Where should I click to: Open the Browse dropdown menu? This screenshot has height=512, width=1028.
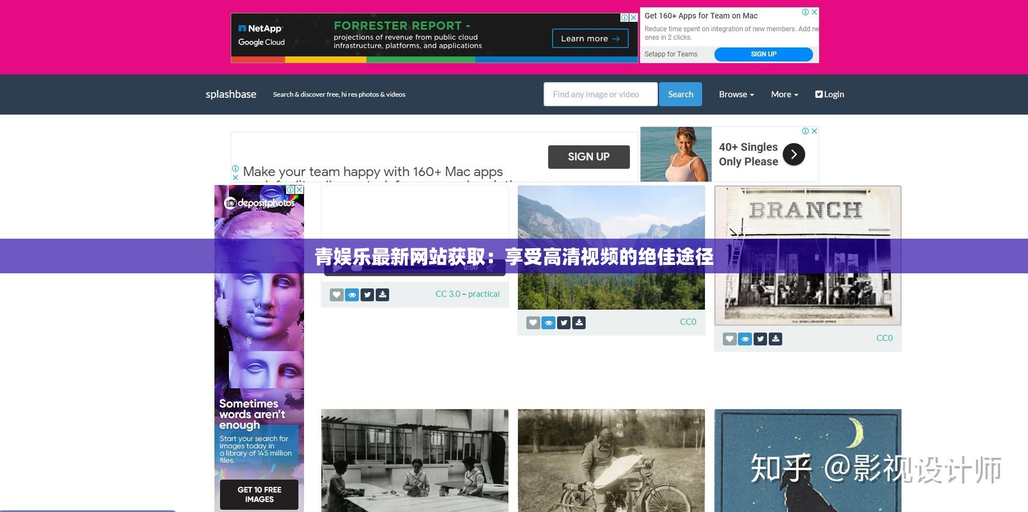coord(735,94)
